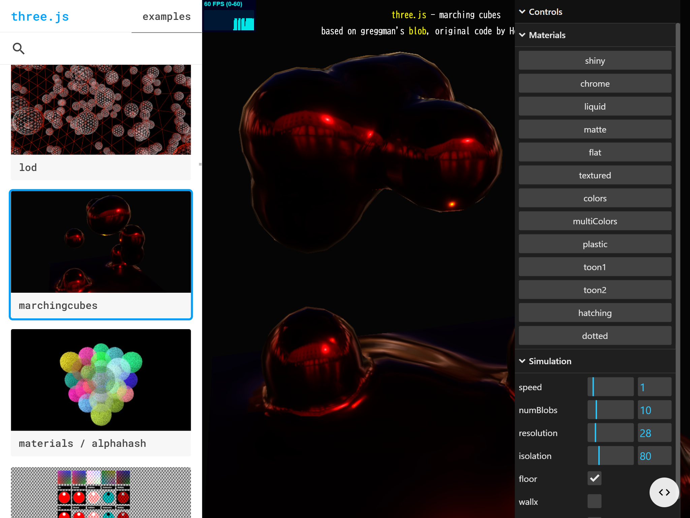Choose the multiColors material
690x518 pixels.
point(595,221)
